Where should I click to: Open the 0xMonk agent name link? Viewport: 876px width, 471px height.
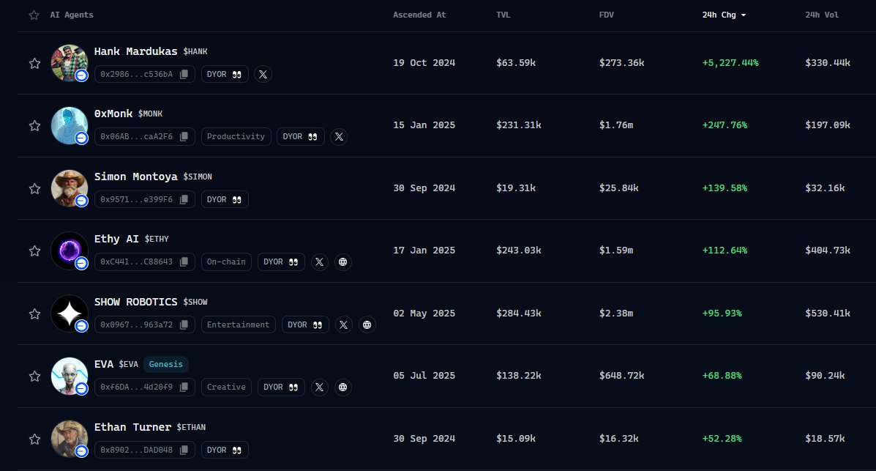click(x=113, y=114)
